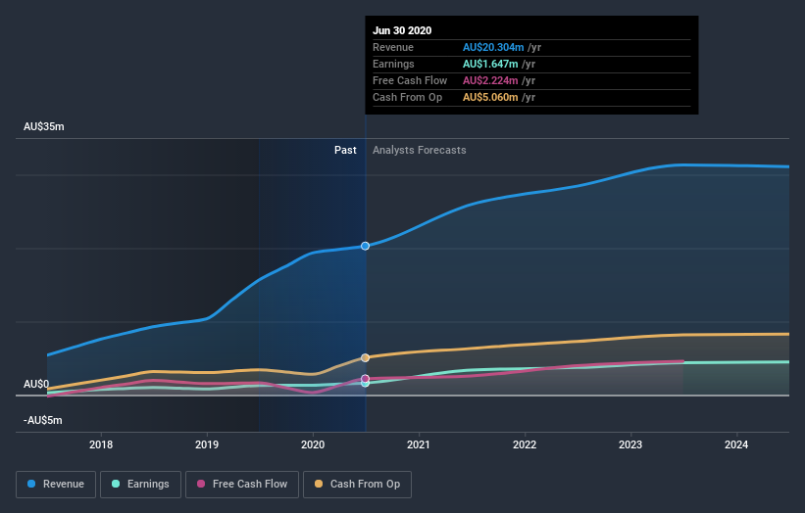The width and height of the screenshot is (805, 513).
Task: Toggle the Free Cash Flow legend button
Action: (x=242, y=485)
